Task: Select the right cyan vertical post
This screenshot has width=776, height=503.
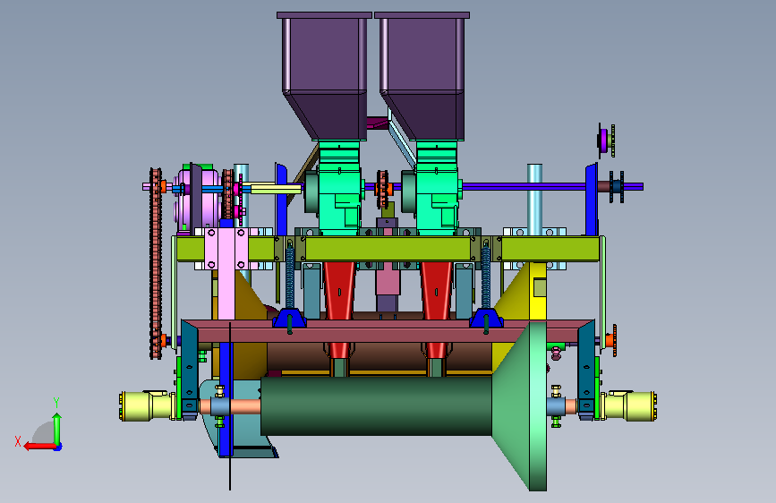Action: 534,200
